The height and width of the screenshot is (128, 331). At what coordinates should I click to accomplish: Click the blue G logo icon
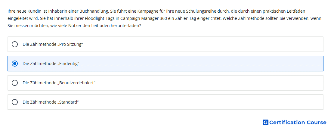(265, 122)
